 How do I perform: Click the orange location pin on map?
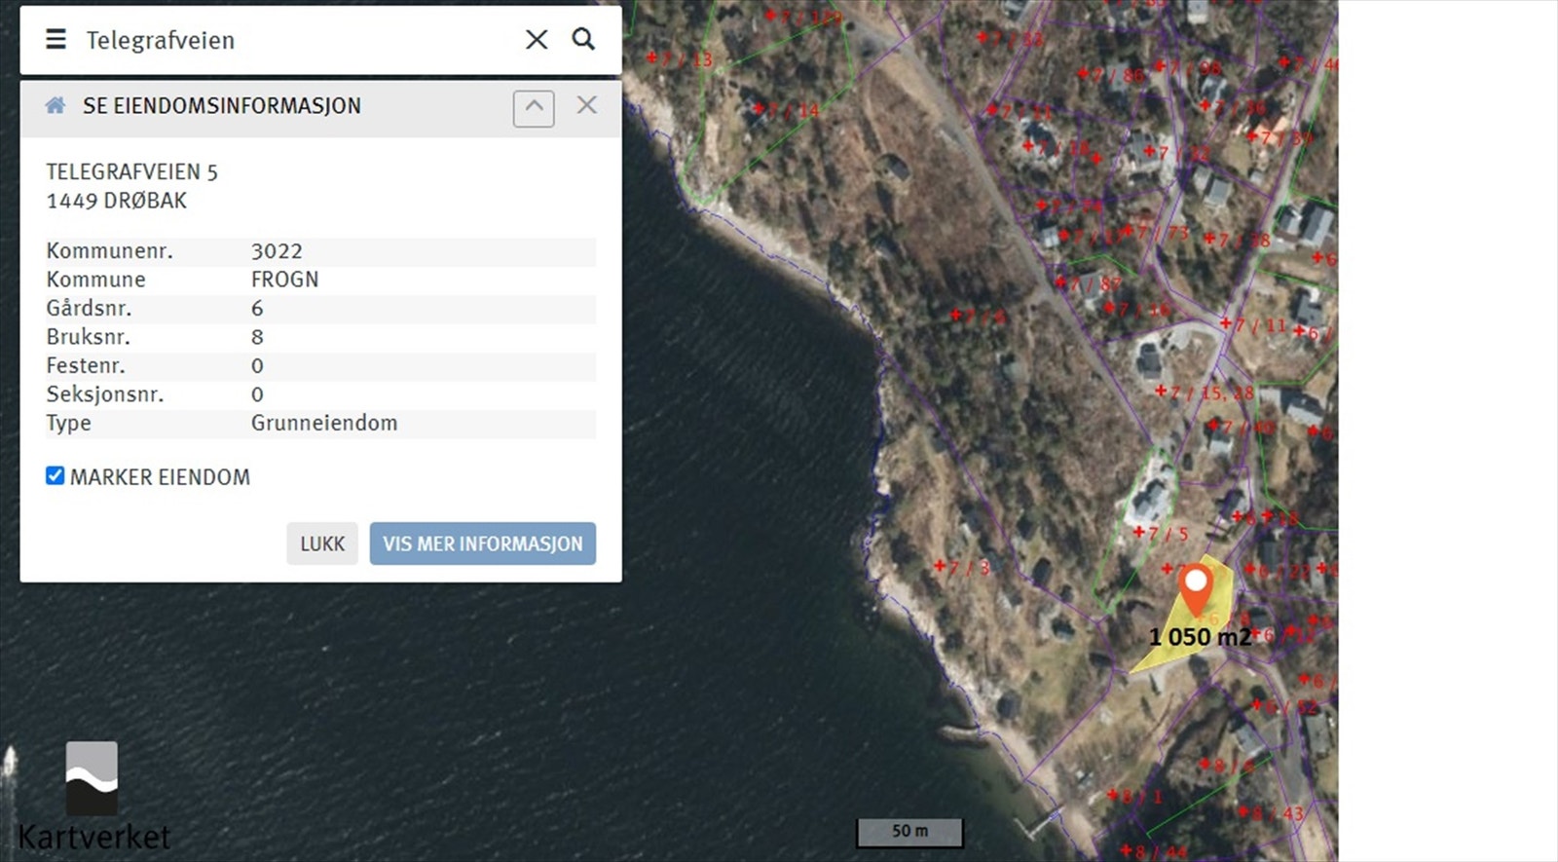click(1195, 589)
